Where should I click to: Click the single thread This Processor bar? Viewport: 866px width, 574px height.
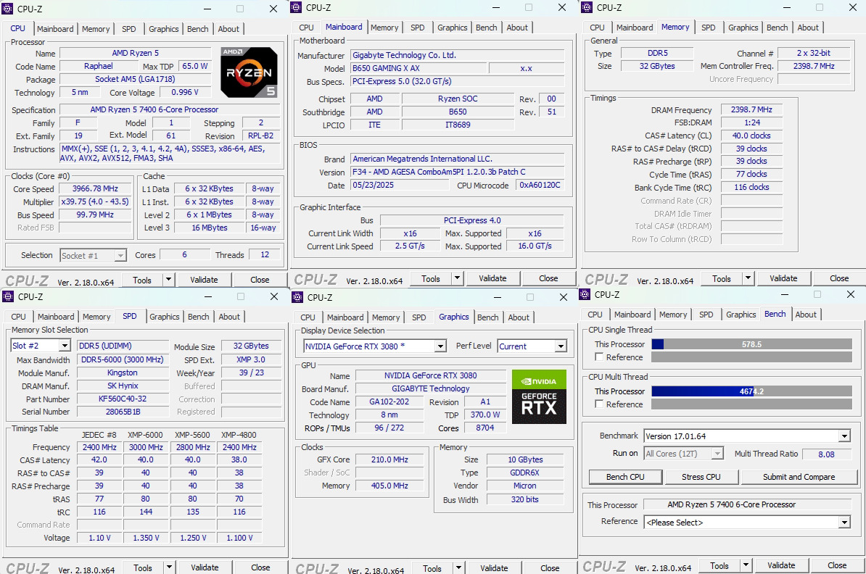(x=751, y=344)
